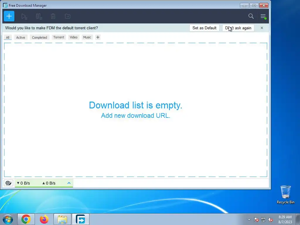Click the Action Center flag tray icon
The width and height of the screenshot is (300, 225).
(x=256, y=219)
